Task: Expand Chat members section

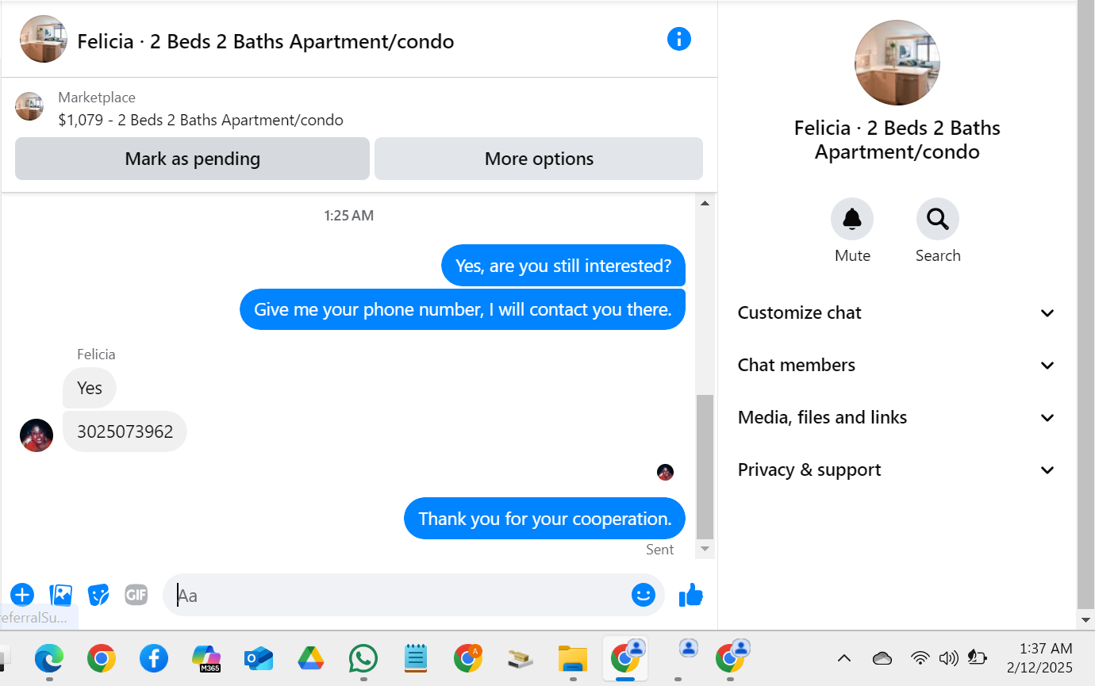Action: pyautogui.click(x=897, y=365)
